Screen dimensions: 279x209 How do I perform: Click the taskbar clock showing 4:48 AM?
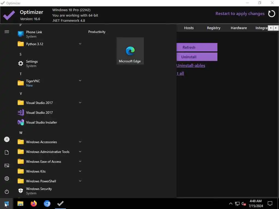tap(256, 204)
